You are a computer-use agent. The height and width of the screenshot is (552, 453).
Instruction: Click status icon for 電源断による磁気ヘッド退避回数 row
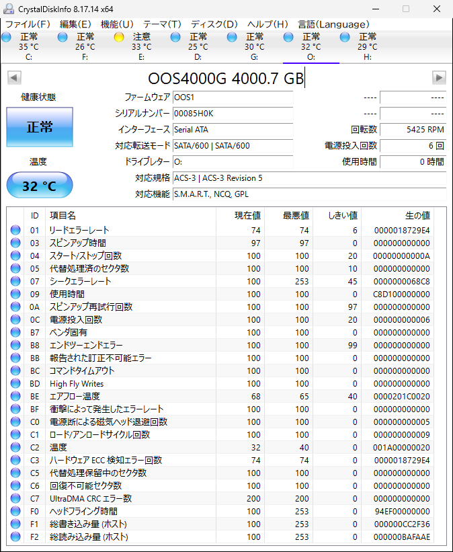[15, 422]
